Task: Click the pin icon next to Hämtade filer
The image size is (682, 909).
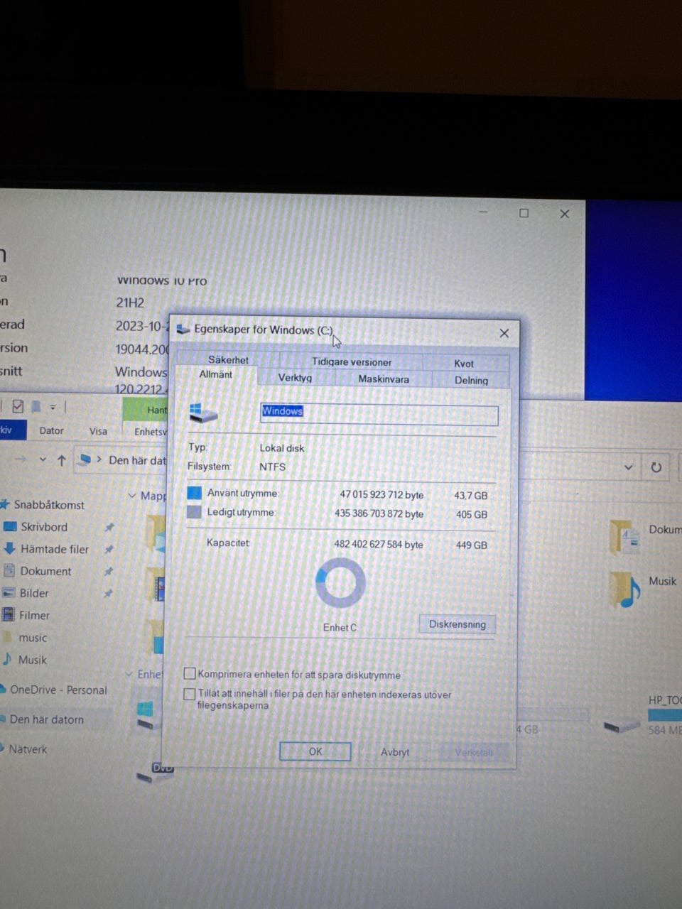Action: (109, 550)
